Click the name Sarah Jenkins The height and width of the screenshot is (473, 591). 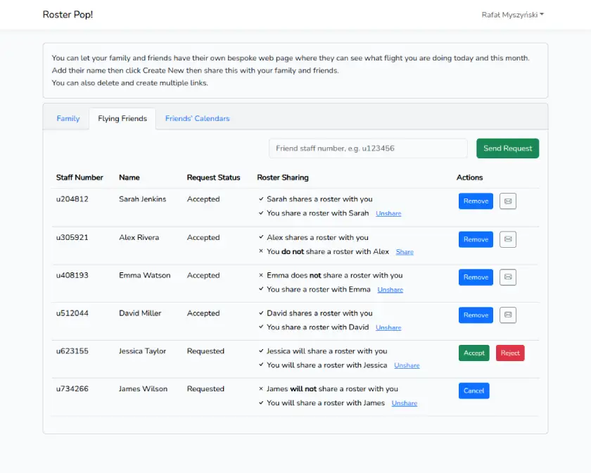pyautogui.click(x=142, y=199)
